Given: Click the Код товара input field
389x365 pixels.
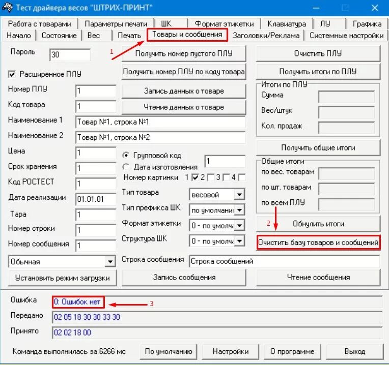Looking at the screenshot, I should (x=96, y=106).
